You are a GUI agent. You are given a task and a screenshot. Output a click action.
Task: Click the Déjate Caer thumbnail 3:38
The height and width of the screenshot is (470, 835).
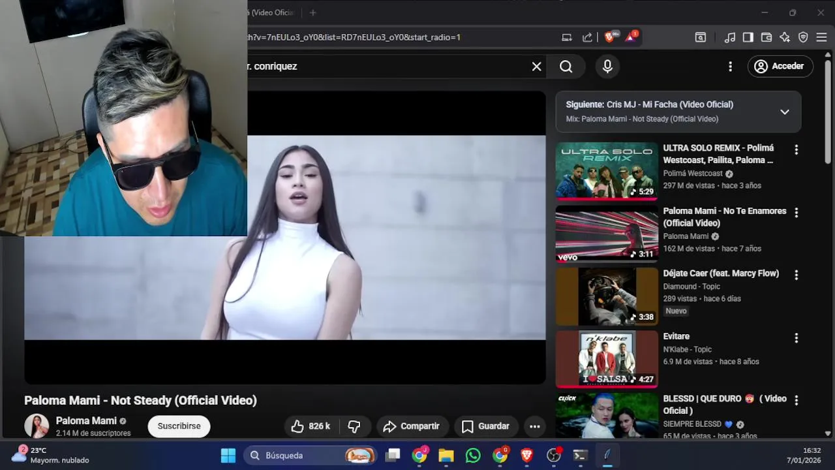click(607, 296)
